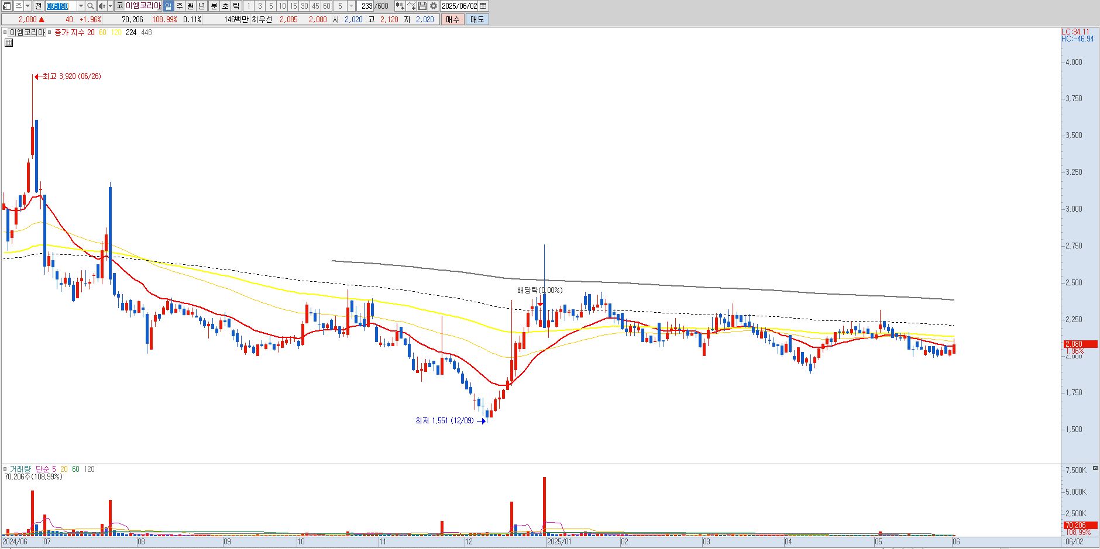The height and width of the screenshot is (549, 1100).
Task: Click the 224 moving average legend value
Action: tap(131, 32)
